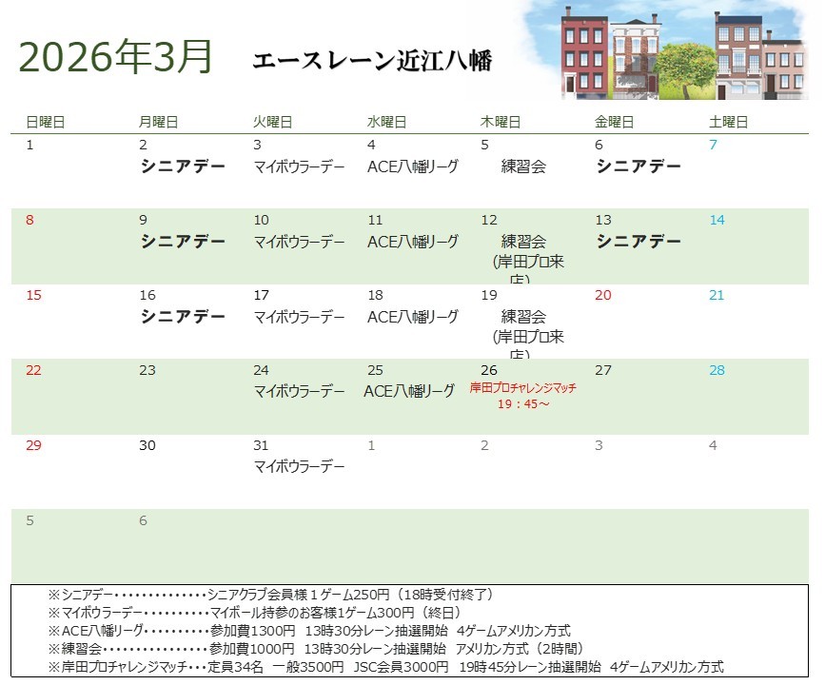Click the エースレーン近江八幡 heading
The image size is (825, 685).
(x=372, y=61)
